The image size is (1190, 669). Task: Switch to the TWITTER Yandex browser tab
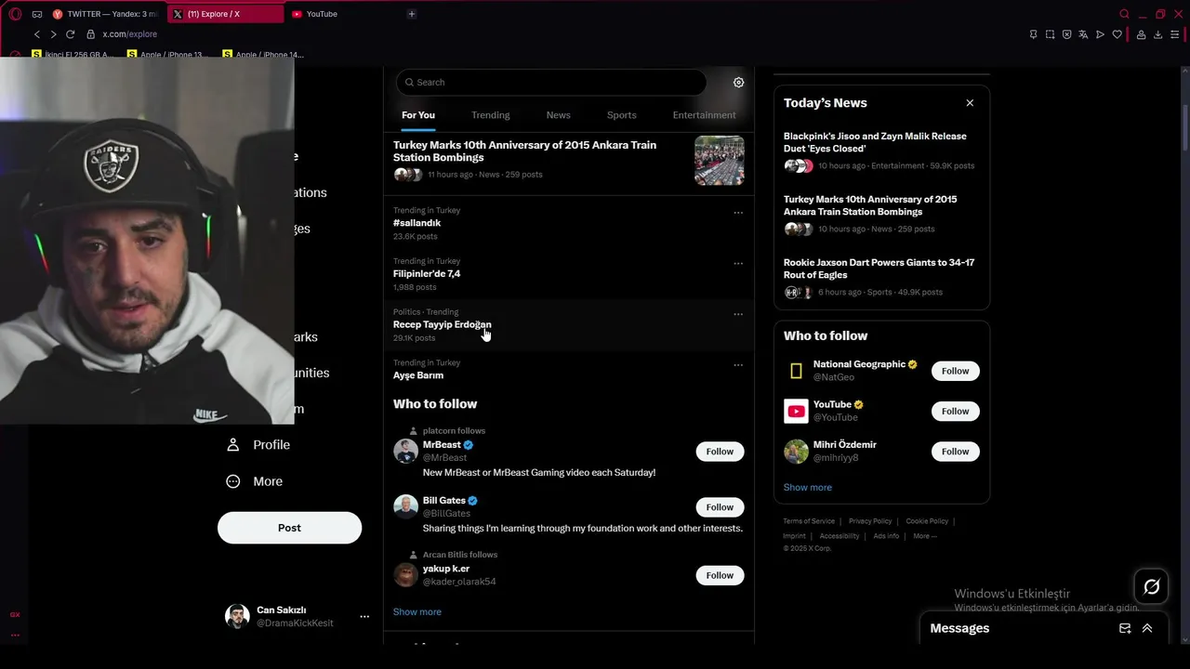[105, 14]
